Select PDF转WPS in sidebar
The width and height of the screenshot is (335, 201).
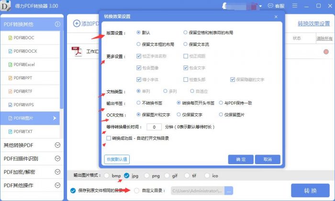tap(30, 105)
